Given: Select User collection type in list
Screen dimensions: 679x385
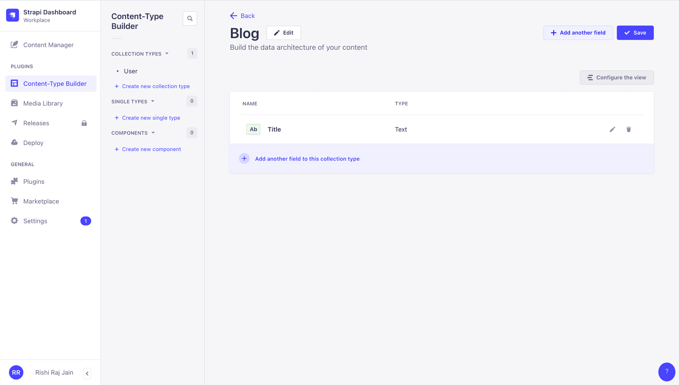Looking at the screenshot, I should click(x=130, y=71).
